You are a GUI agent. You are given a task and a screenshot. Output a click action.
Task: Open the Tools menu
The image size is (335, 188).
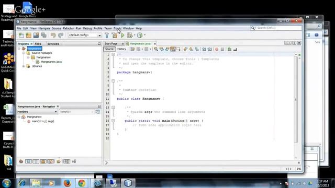(x=117, y=28)
